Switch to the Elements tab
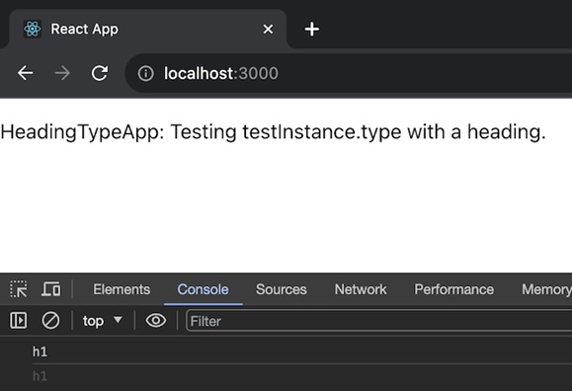Viewport: 572px width, 391px height. [122, 289]
